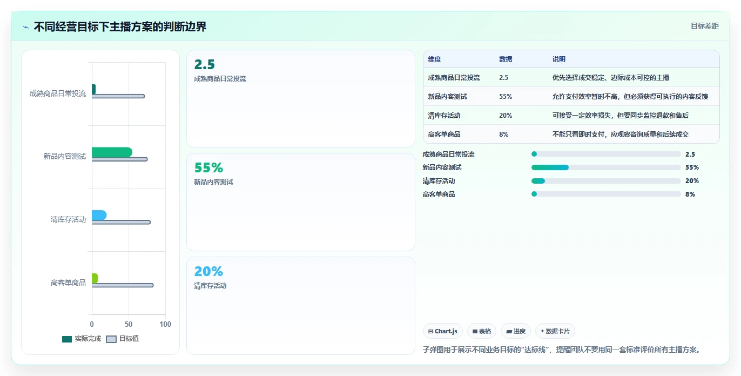Click the 高客单商品 progress bar
741x376 pixels.
pos(606,194)
